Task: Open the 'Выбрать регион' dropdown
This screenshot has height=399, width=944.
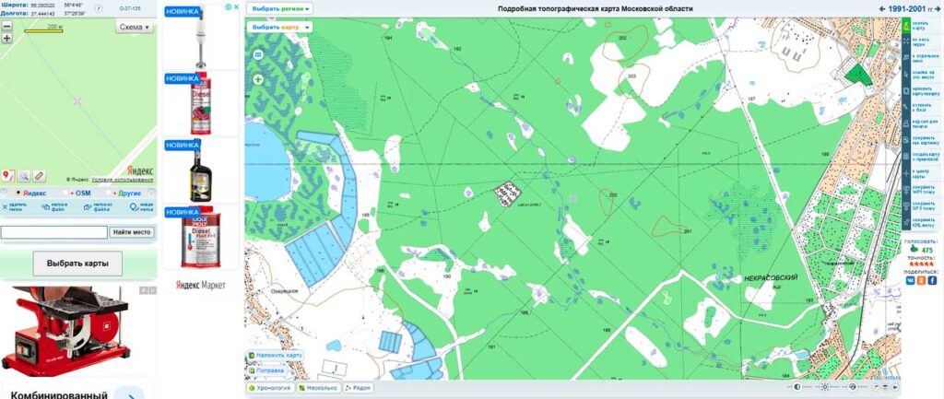Action: point(280,9)
